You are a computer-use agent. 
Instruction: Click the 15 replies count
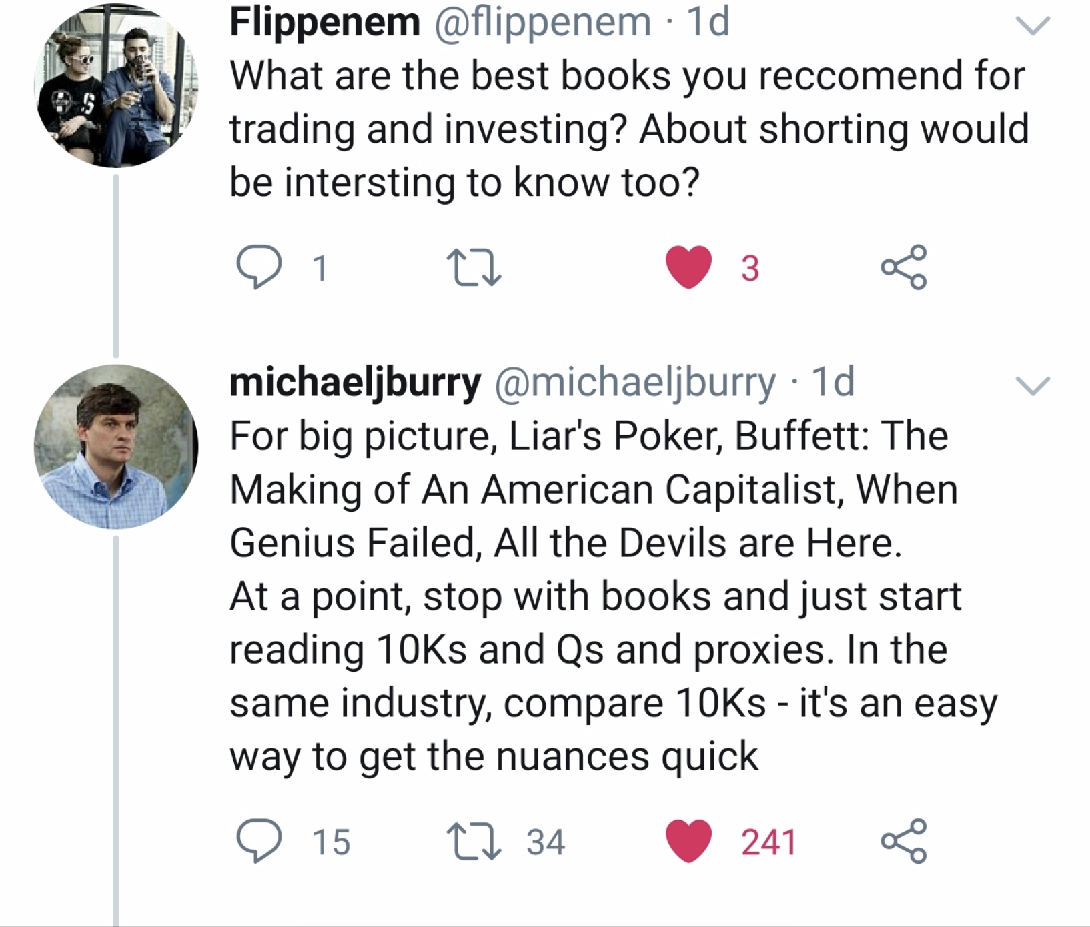[x=332, y=842]
